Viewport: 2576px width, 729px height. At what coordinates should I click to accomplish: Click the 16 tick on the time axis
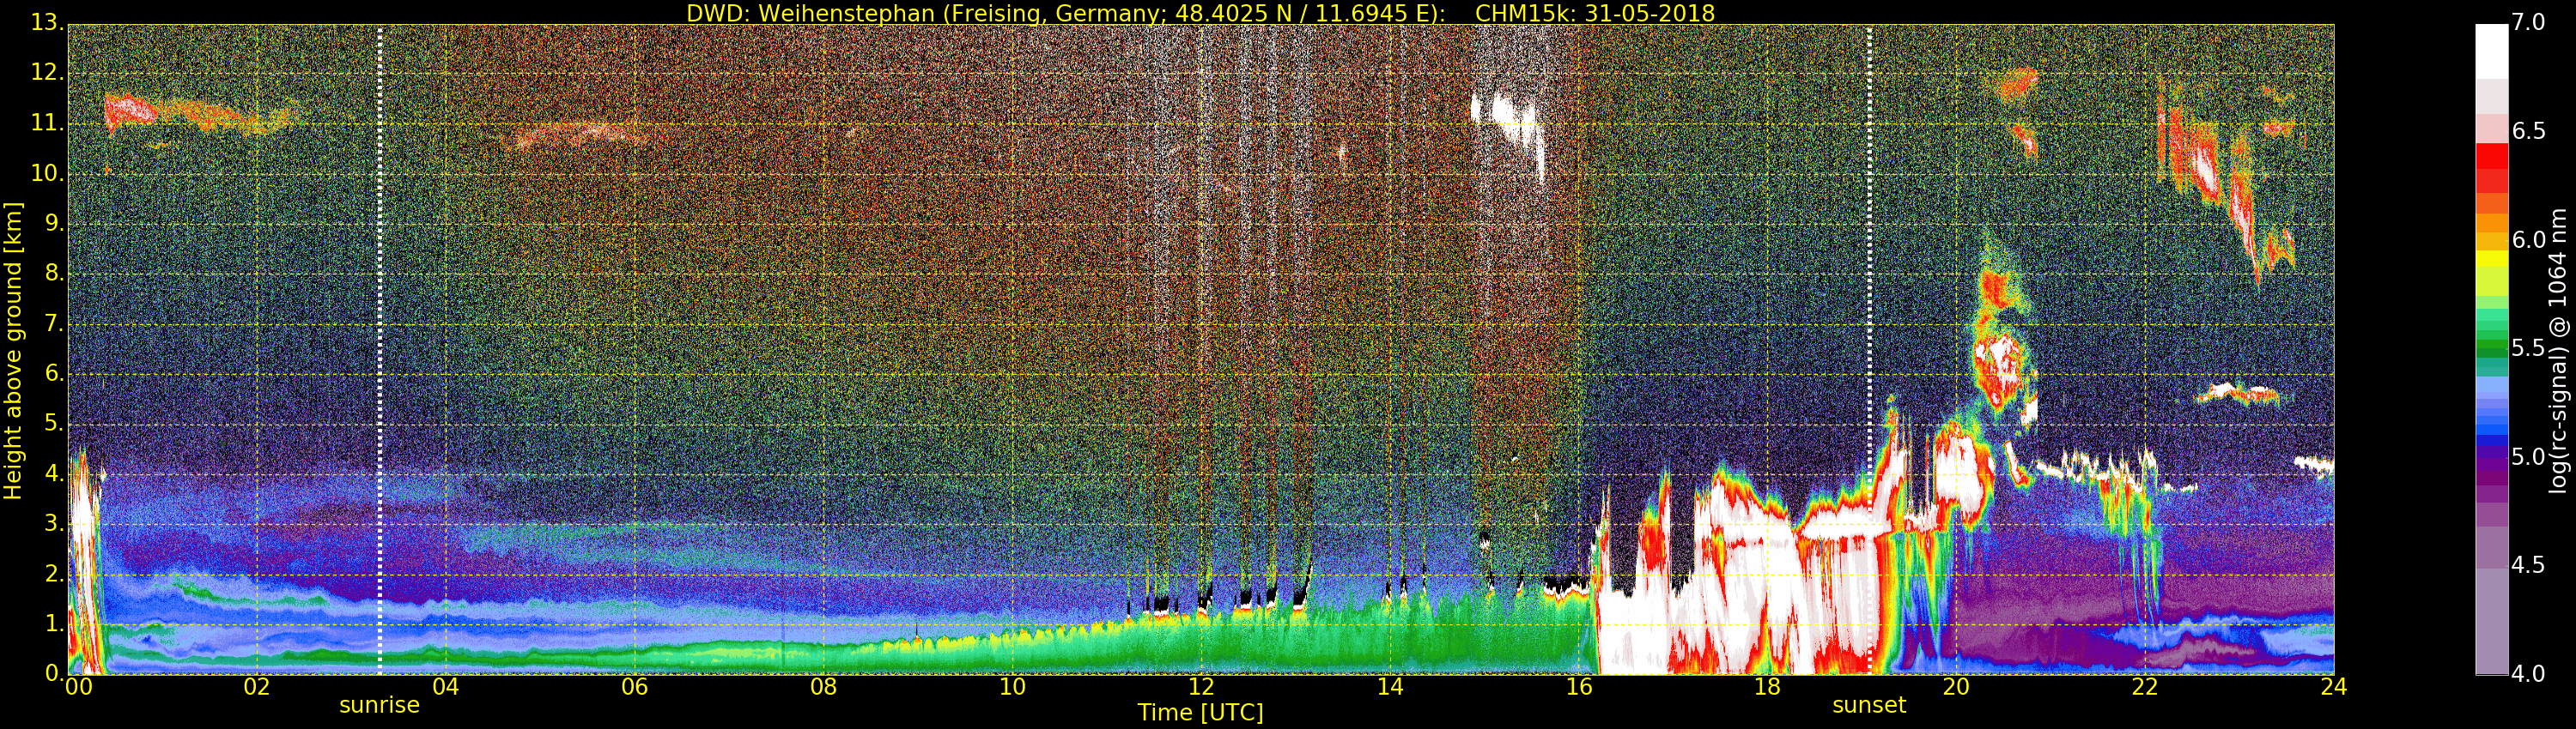[1579, 687]
